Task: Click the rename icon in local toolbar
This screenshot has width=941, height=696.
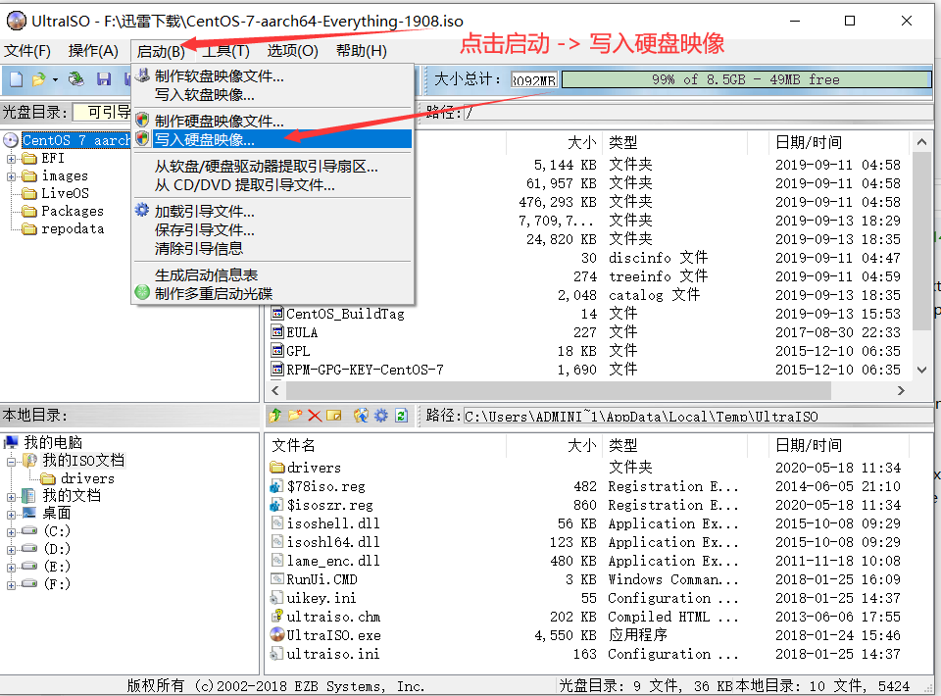Action: coord(334,416)
